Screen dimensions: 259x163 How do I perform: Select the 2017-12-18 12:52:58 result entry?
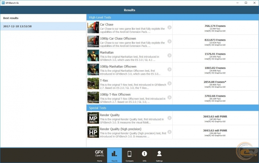(43, 26)
